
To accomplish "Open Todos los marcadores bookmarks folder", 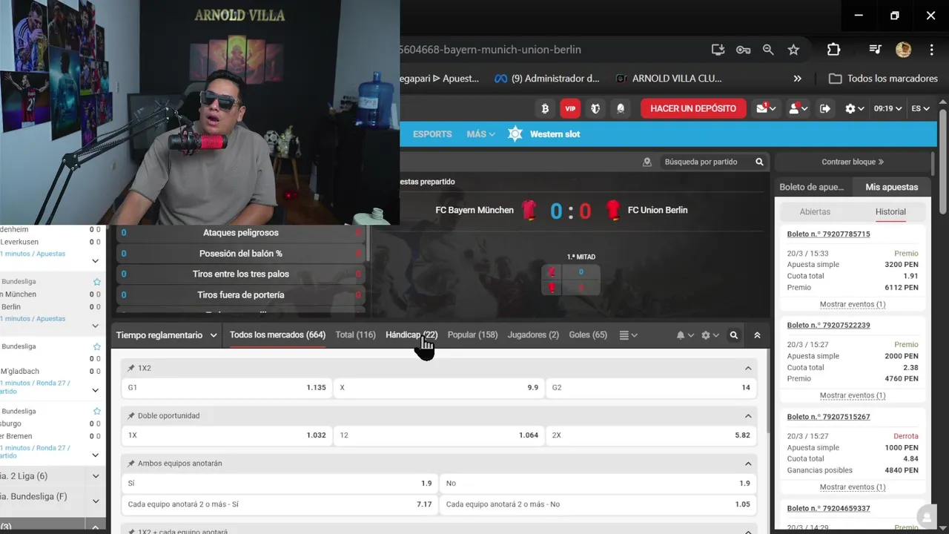I will (x=883, y=79).
